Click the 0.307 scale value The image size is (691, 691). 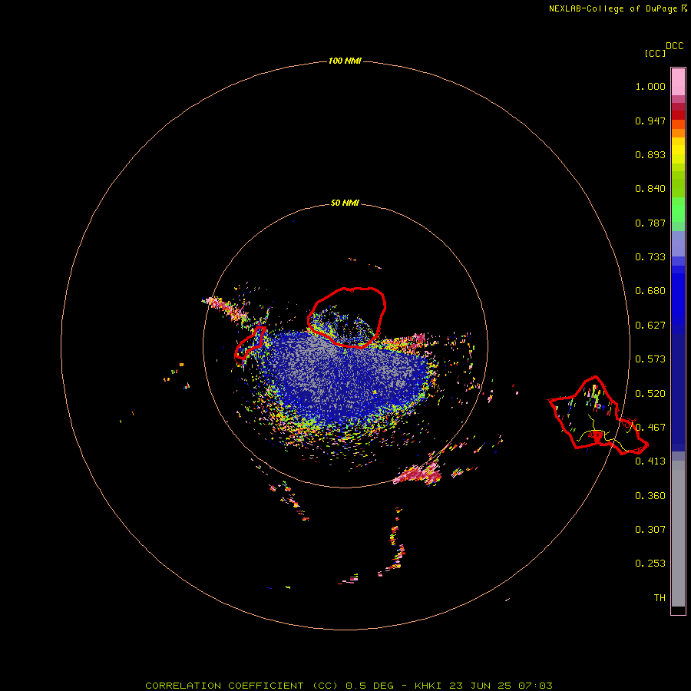click(x=650, y=530)
